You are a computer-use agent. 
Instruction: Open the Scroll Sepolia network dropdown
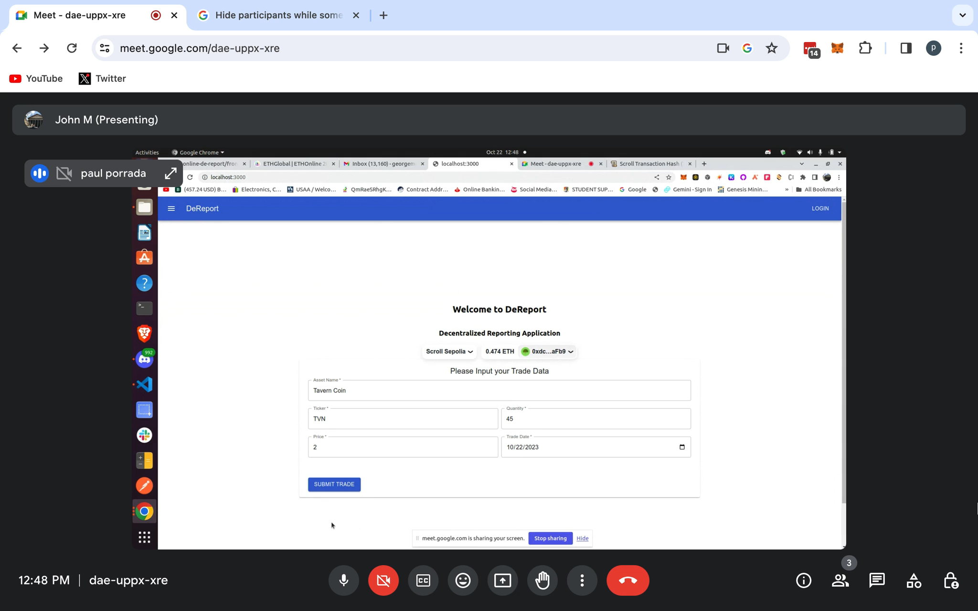448,351
